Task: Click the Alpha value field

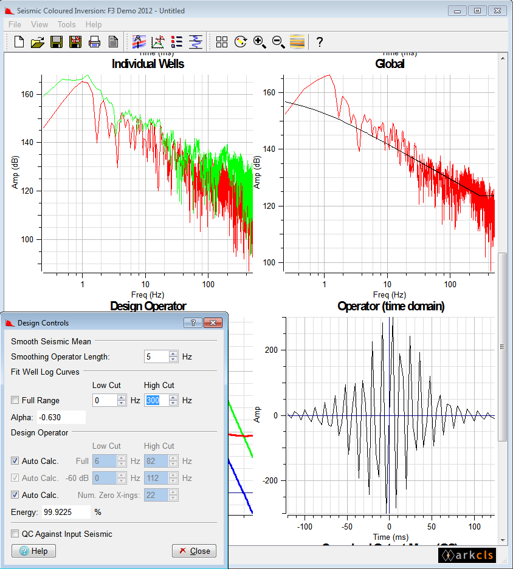Action: tap(61, 417)
